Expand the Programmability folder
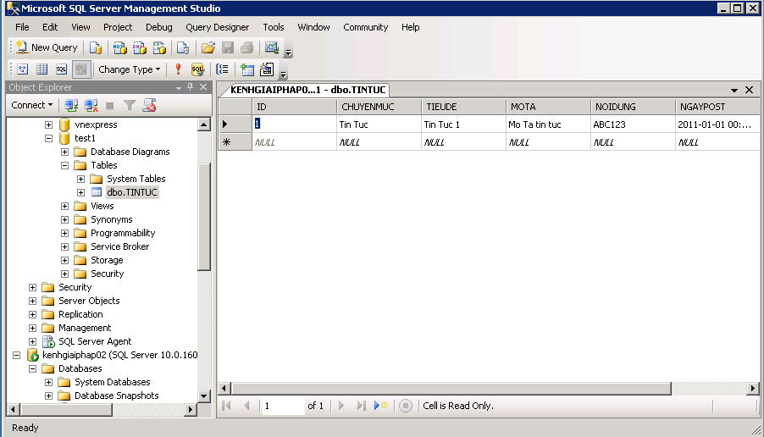The width and height of the screenshot is (764, 437). tap(65, 234)
